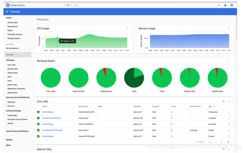
Task: Focus the top search field
Action: (x=125, y=5)
